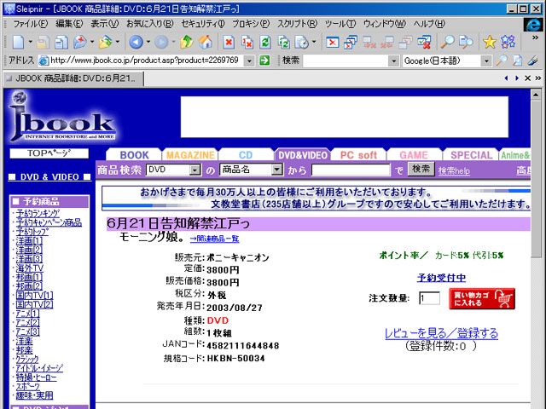Click the jbook logo image

(61, 116)
